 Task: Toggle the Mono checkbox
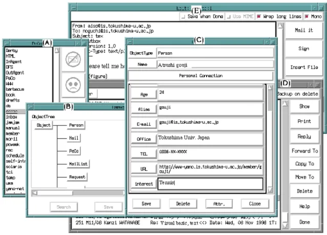[x=307, y=16]
